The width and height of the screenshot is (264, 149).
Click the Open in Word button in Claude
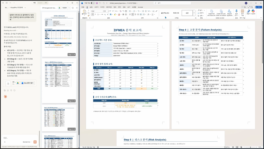pos(28,83)
